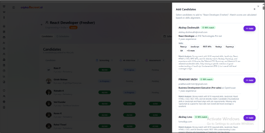Click the Git skill chip
Screen dimensions: 265x133
point(181,51)
